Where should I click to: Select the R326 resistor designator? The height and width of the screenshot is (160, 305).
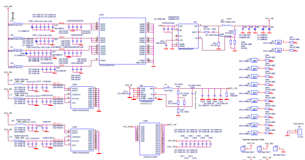click(184, 95)
